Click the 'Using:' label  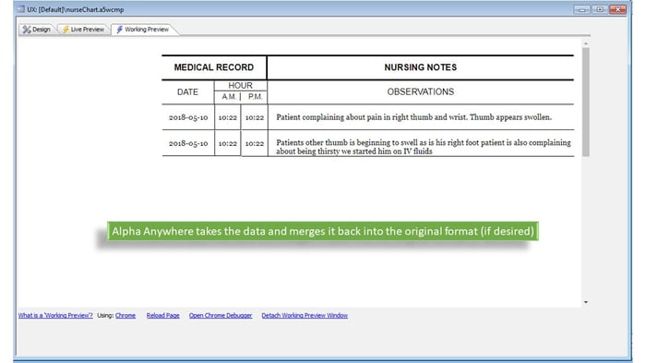point(105,315)
